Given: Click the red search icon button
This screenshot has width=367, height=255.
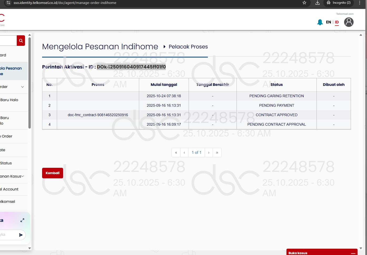Looking at the screenshot, I should (x=21, y=41).
